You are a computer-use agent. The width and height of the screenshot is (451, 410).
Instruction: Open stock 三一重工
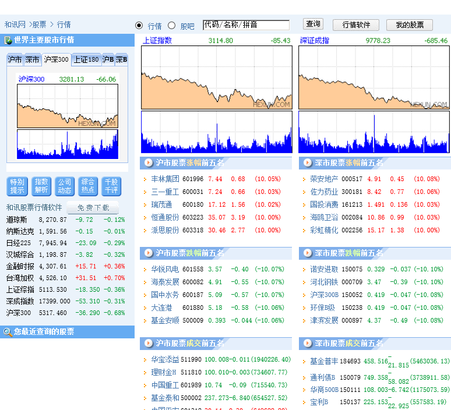pyautogui.click(x=165, y=192)
